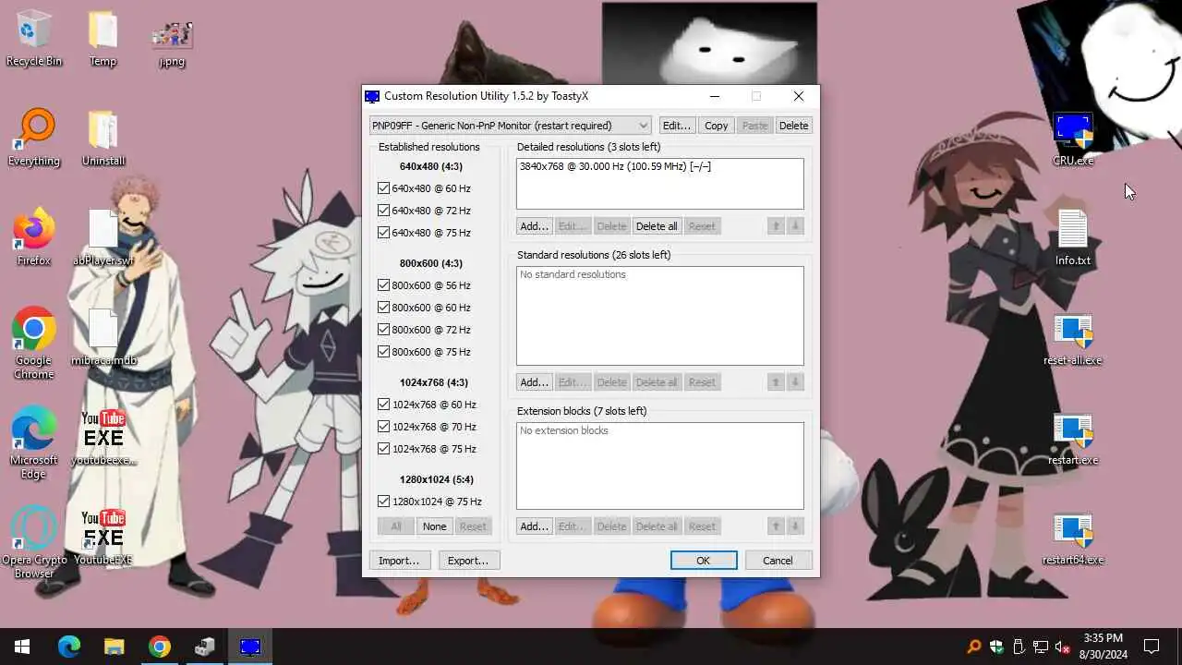Open Chrome from the taskbar
1182x665 pixels.
(x=159, y=647)
